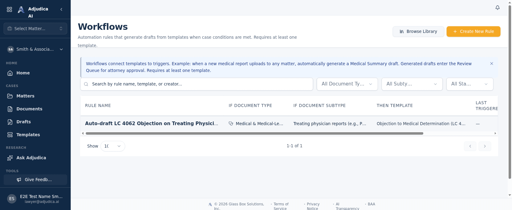Open the Show rows-per-page dropdown
This screenshot has width=512, height=210.
pyautogui.click(x=113, y=146)
